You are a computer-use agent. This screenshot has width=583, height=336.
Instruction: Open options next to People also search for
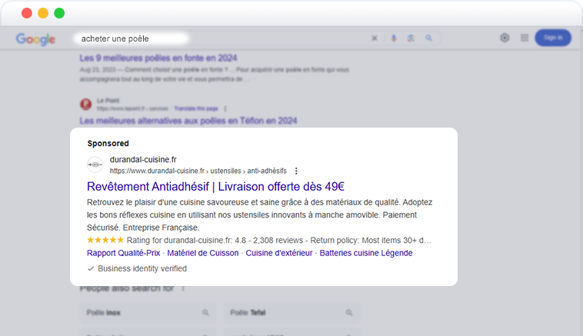(x=183, y=288)
